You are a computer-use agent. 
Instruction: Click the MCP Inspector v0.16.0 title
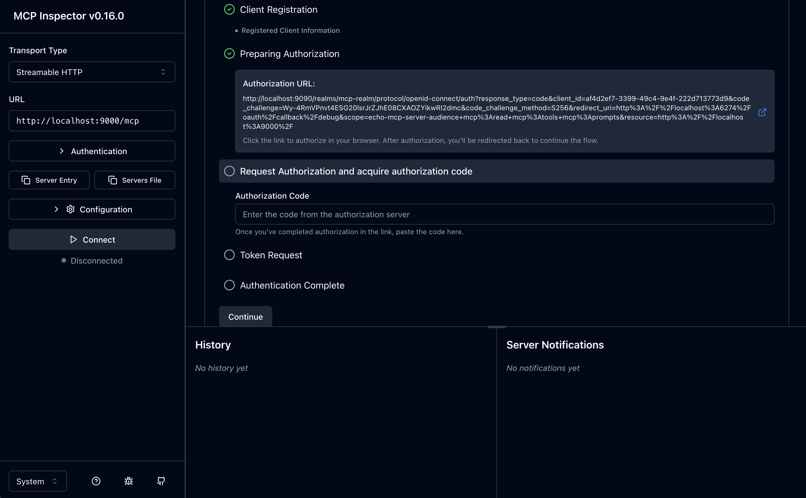pos(69,16)
